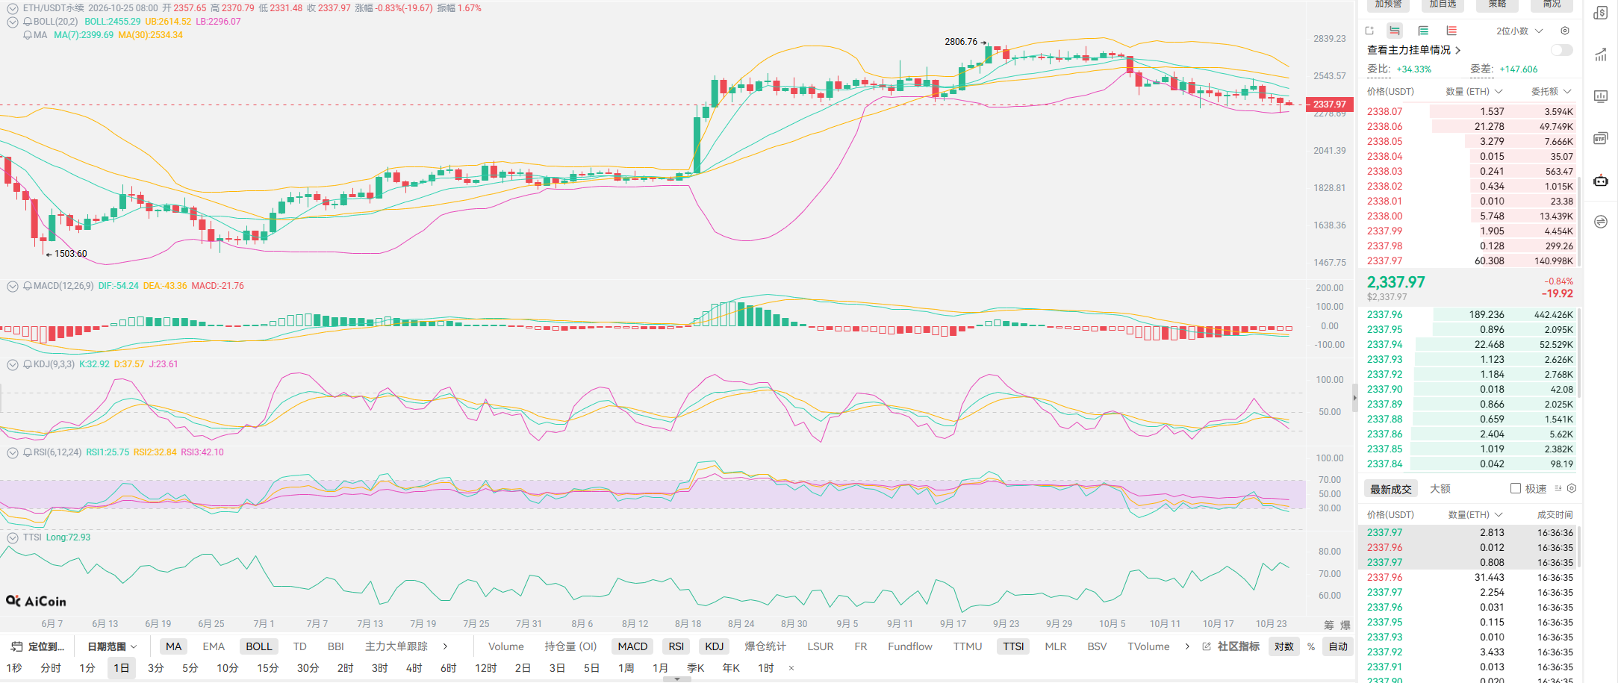The width and height of the screenshot is (1618, 683).
Task: Click the bell icon beside MACD(12,26,9)
Action: pyautogui.click(x=28, y=286)
